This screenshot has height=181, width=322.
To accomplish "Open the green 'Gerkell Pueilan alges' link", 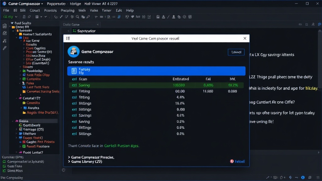I will pos(122,146).
